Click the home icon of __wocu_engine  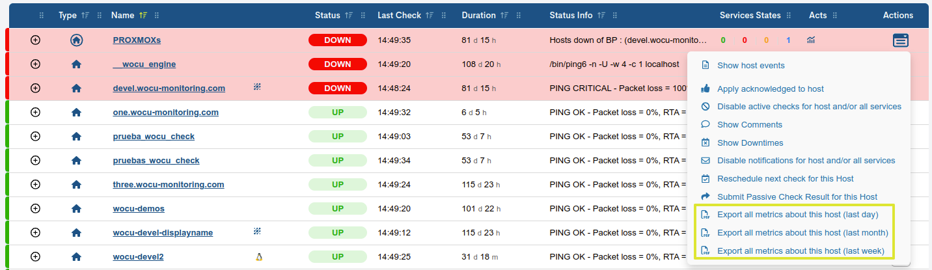[76, 64]
